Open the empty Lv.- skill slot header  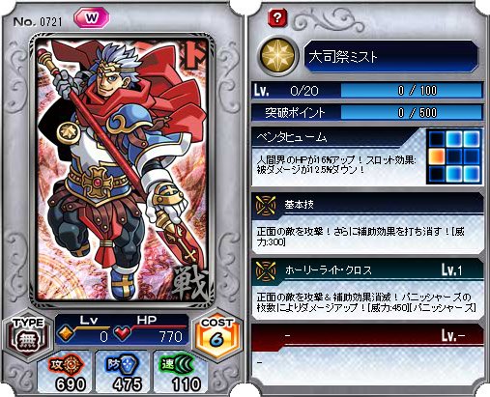368,337
